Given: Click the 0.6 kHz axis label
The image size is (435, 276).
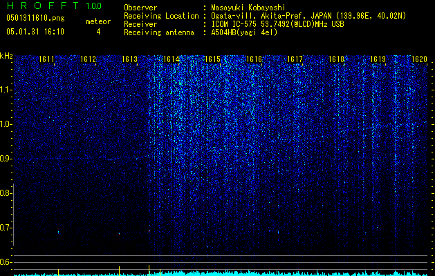Looking at the screenshot, I should [5, 262].
